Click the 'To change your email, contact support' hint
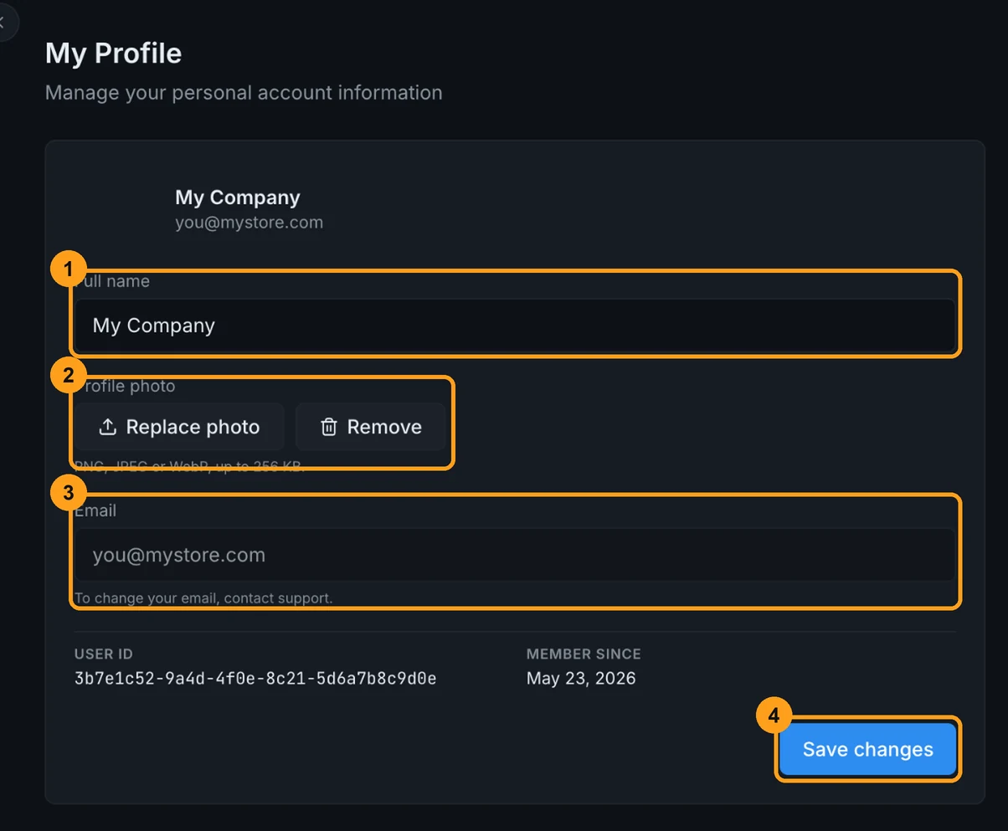The width and height of the screenshot is (1008, 831). [203, 598]
